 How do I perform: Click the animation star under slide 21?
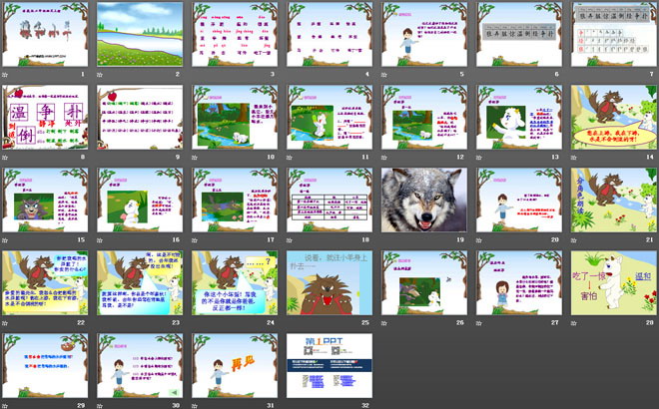pyautogui.click(x=574, y=240)
